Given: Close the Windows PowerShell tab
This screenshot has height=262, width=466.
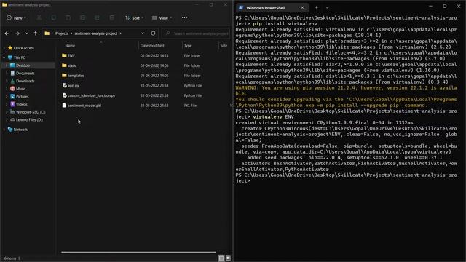Looking at the screenshot, I should click(x=302, y=8).
